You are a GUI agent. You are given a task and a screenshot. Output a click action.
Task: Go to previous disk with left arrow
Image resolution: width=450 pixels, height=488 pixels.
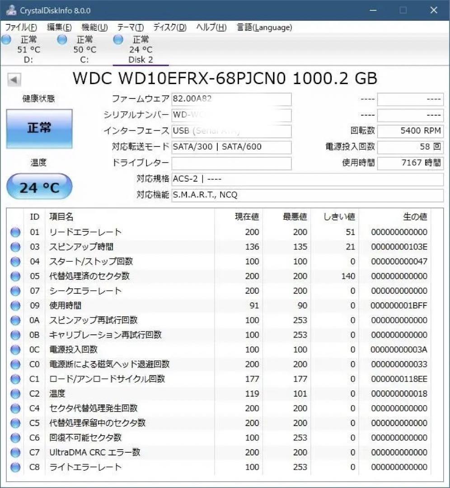pos(14,80)
